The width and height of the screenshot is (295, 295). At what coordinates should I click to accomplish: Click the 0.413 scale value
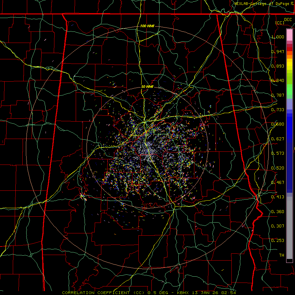pyautogui.click(x=278, y=197)
